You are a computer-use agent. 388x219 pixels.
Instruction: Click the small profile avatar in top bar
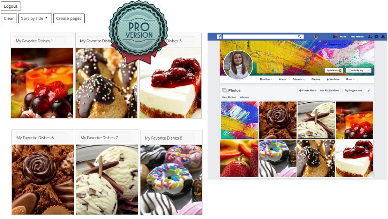tap(316, 36)
